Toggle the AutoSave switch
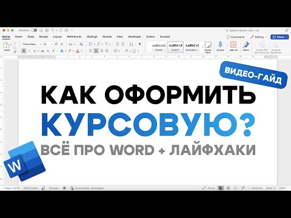291x218 pixels. tap(34, 30)
